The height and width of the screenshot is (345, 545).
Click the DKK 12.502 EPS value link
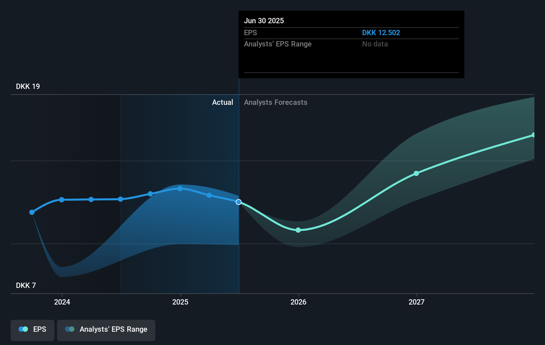pos(381,33)
